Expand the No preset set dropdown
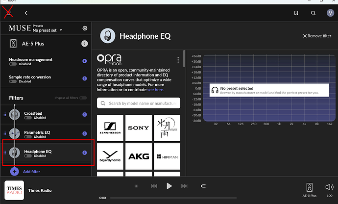Viewport: 338px width, 204px height. 48,30
